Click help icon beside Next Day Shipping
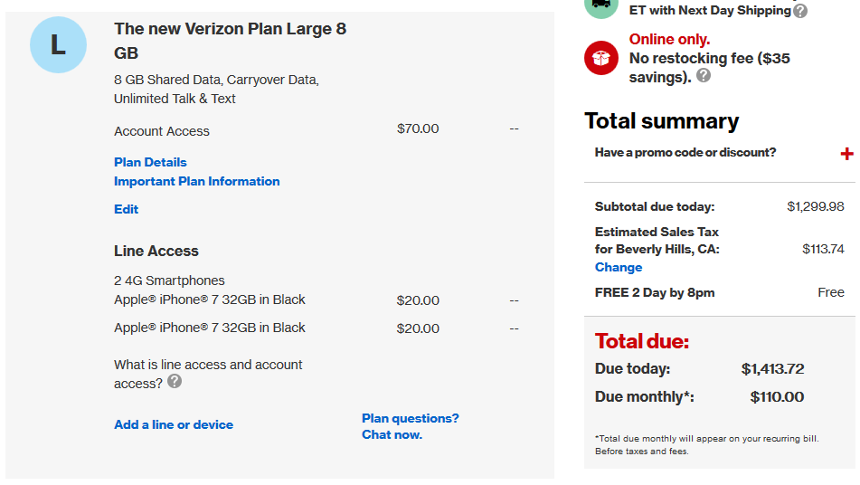Image resolution: width=860 pixels, height=485 pixels. click(x=800, y=11)
